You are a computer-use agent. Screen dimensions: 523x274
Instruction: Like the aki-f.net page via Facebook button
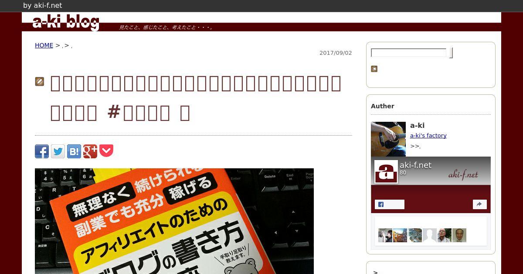point(390,204)
